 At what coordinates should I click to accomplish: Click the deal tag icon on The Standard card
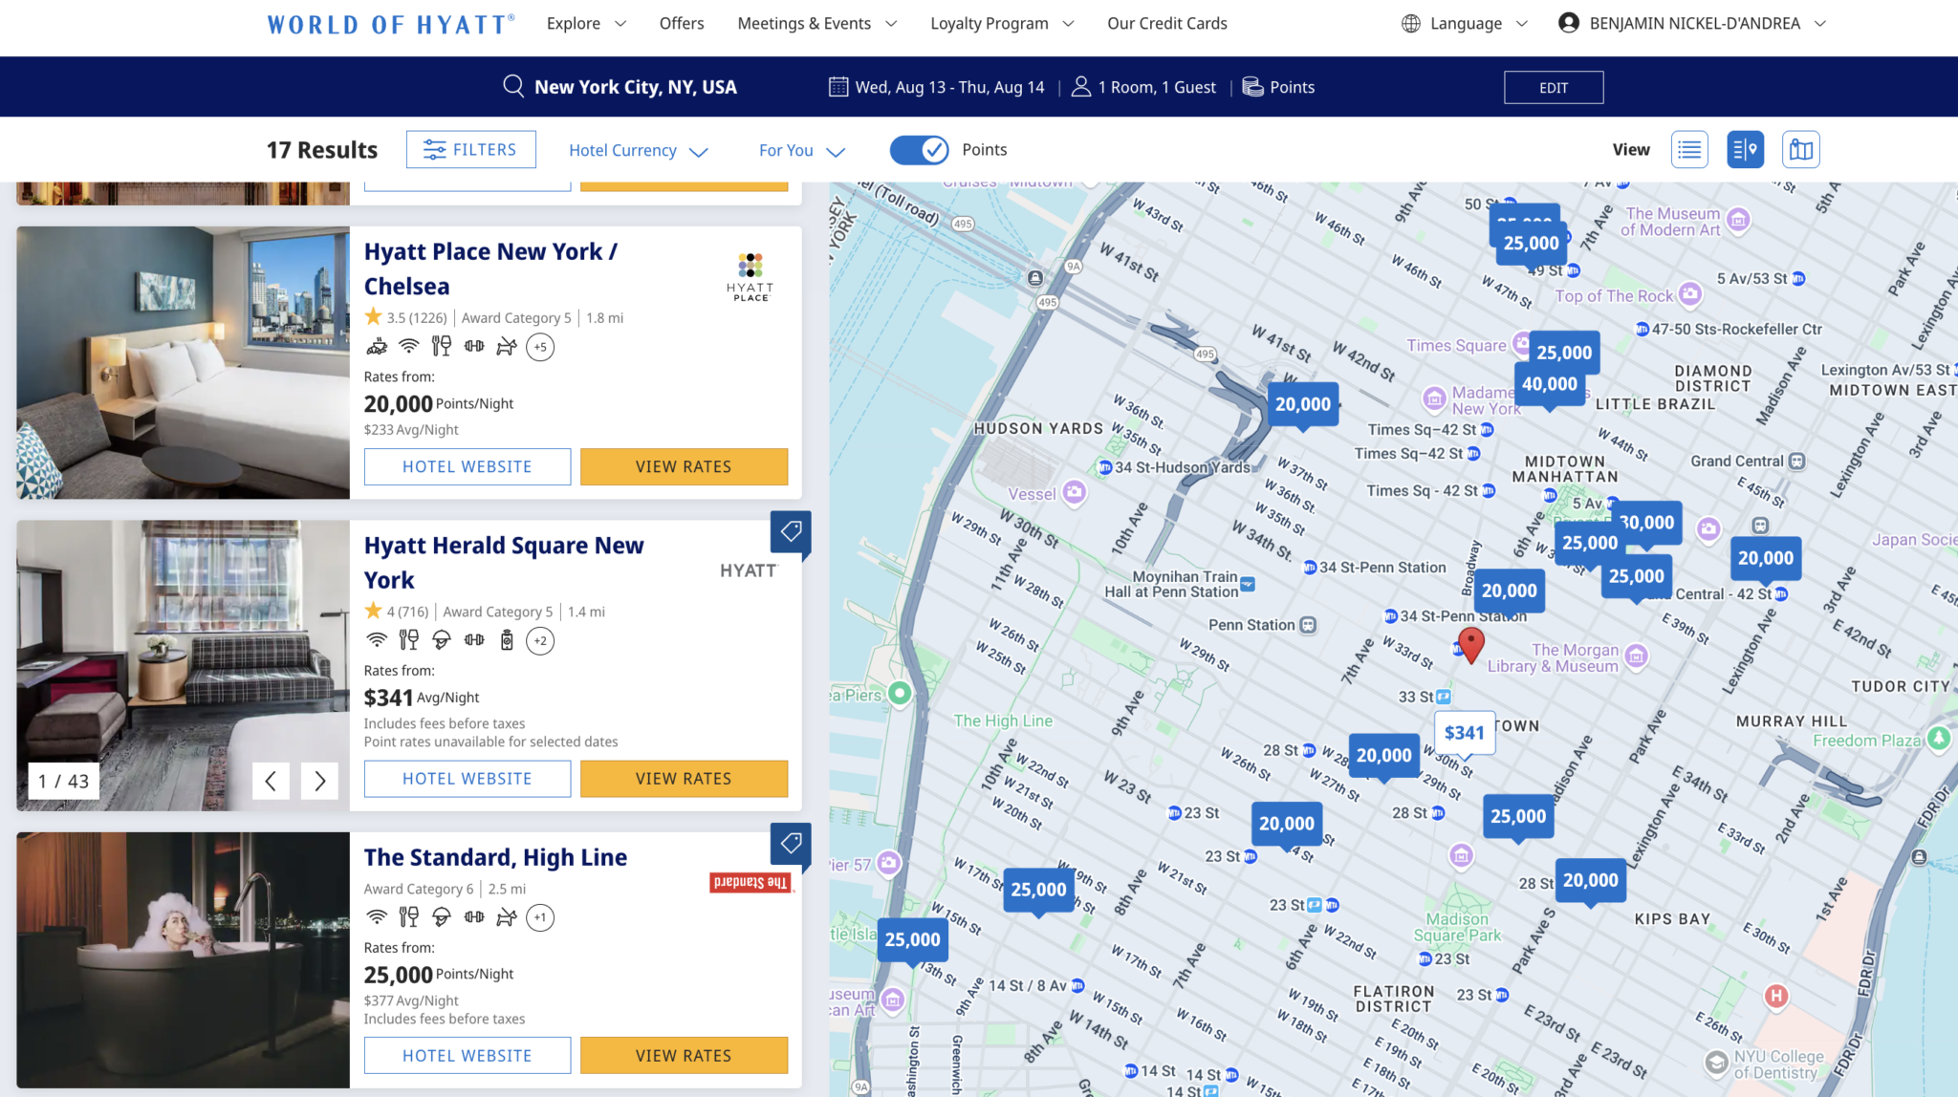tap(790, 845)
